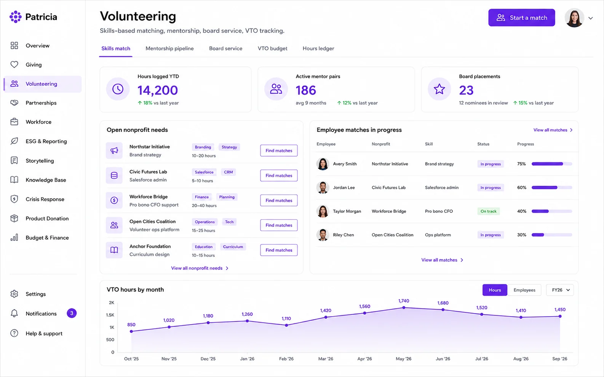Click Avery Smith's avatar photo
This screenshot has width=604, height=377.
[323, 164]
